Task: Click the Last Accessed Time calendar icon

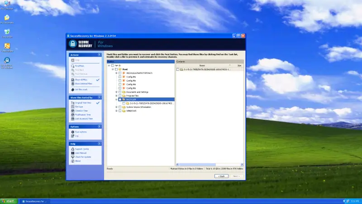Action: [x=73, y=119]
